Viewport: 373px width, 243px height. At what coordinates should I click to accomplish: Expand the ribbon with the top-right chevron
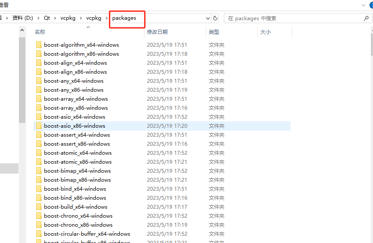pyautogui.click(x=363, y=5)
